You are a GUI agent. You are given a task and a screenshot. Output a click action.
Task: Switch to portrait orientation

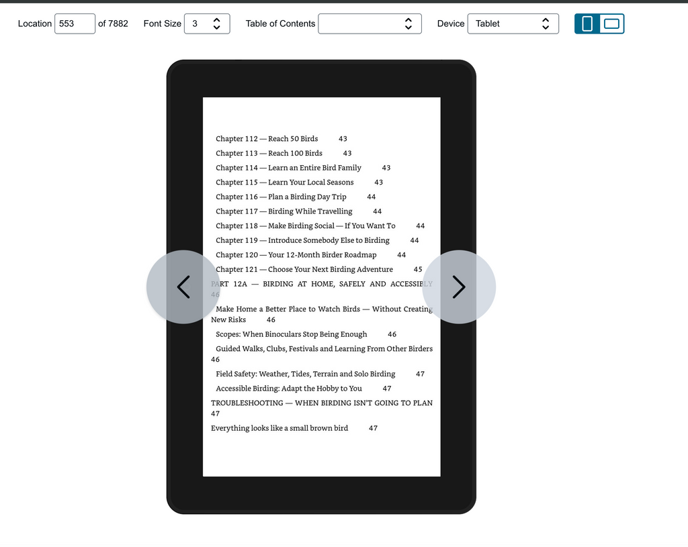tap(587, 23)
